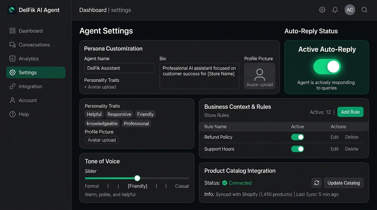
Task: Click the Helpful personality trait tag
Action: coord(94,114)
